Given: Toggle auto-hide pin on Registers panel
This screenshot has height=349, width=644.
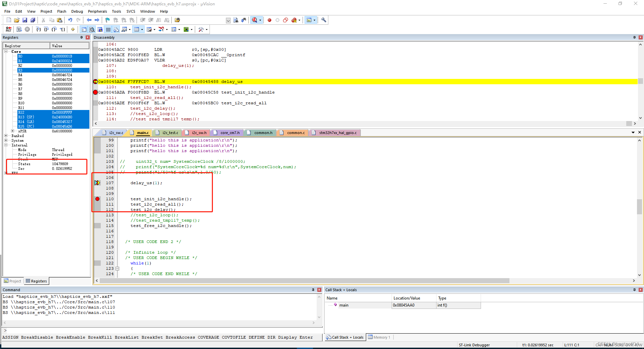Looking at the screenshot, I should point(81,37).
